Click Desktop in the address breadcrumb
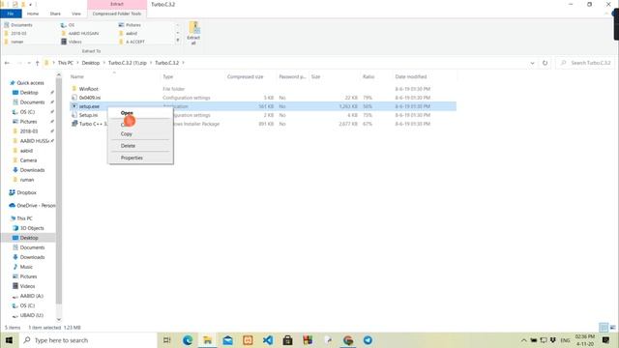This screenshot has width=619, height=348. (90, 63)
